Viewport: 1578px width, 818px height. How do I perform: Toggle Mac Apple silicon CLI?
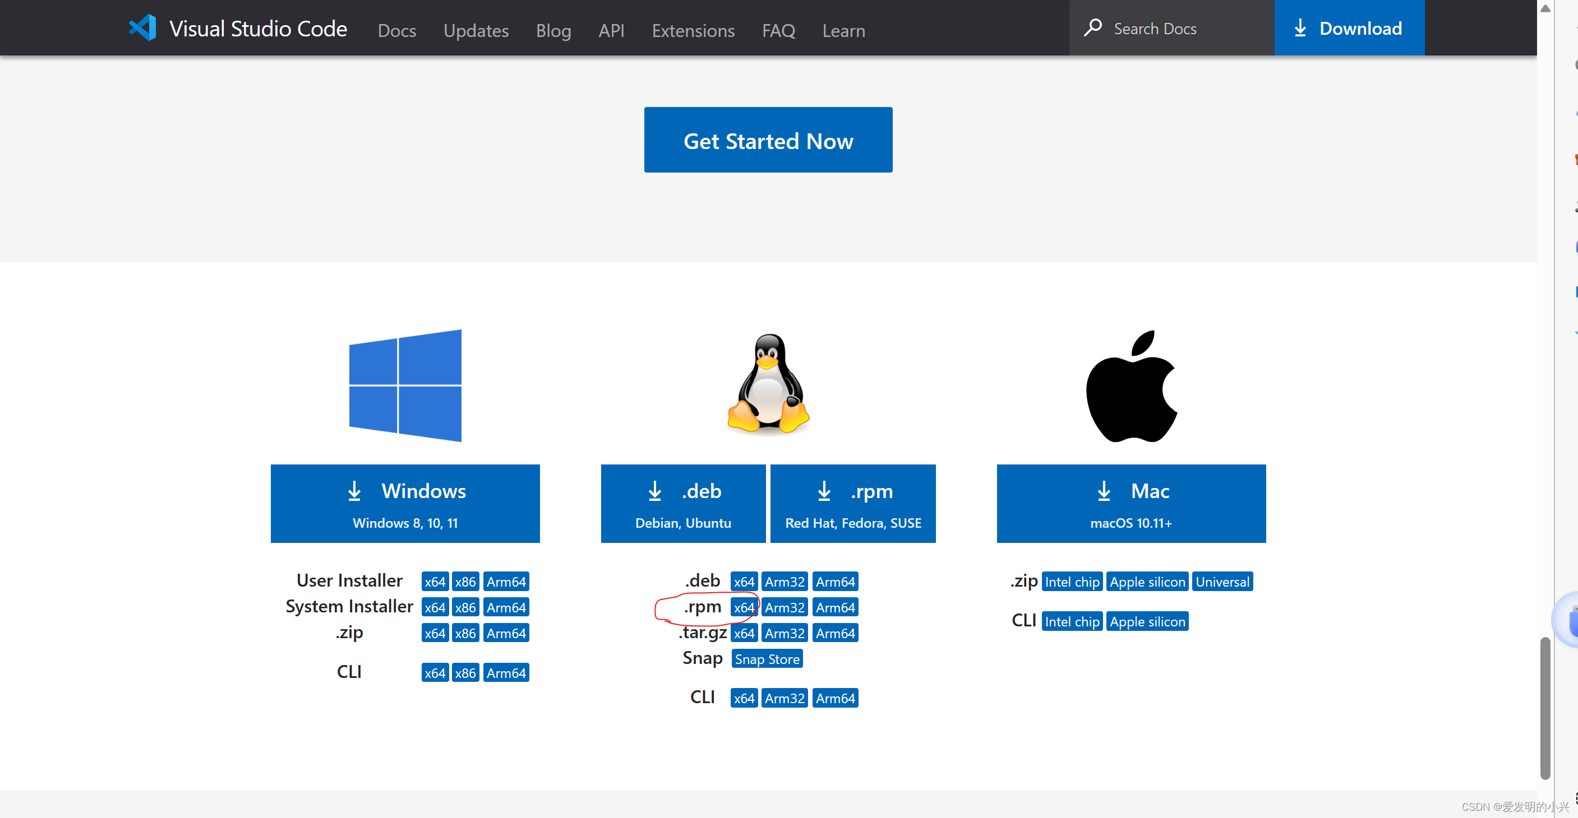pyautogui.click(x=1146, y=621)
